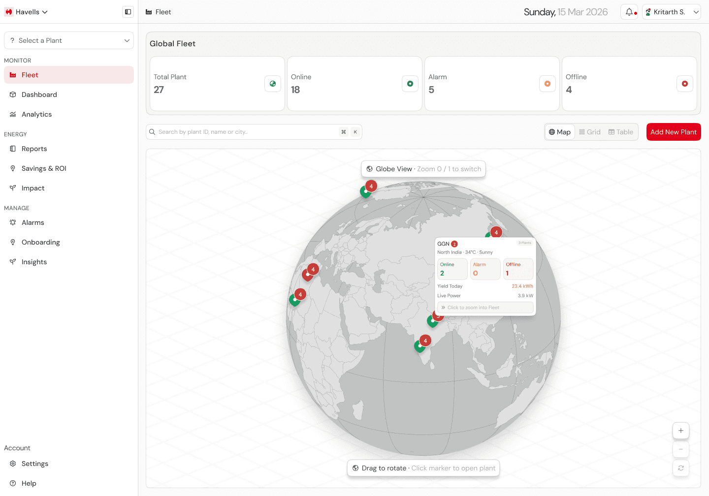Click the Savings & ROI icon
This screenshot has height=496, width=709.
(x=13, y=168)
